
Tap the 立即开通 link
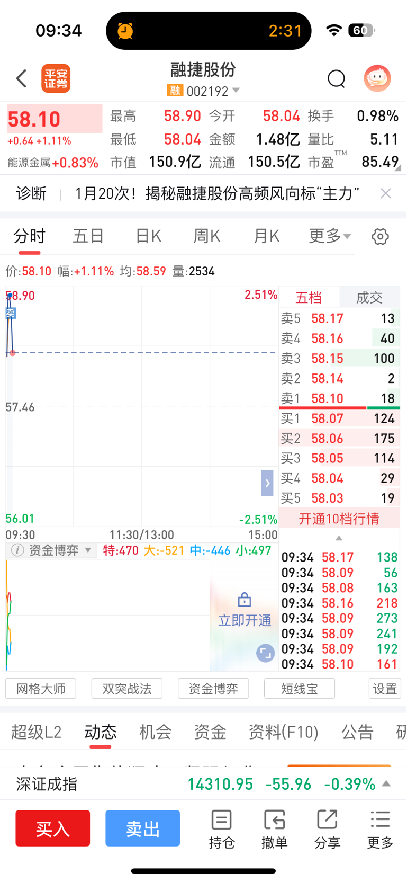[245, 620]
